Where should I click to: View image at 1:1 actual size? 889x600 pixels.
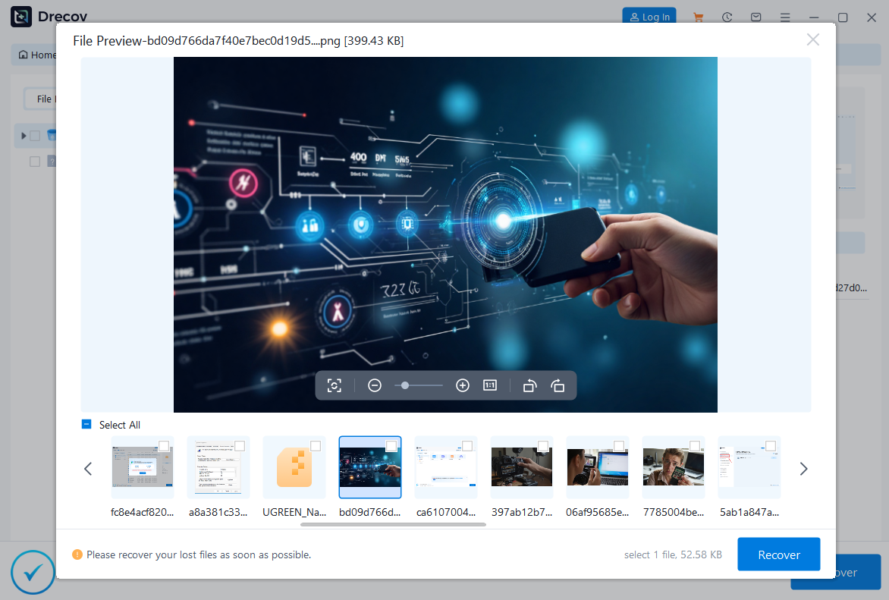(490, 385)
